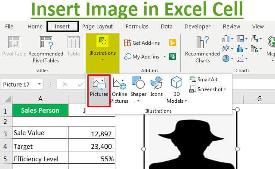Select row 3 header
Viewport: 275px width, 169px height.
[5, 134]
